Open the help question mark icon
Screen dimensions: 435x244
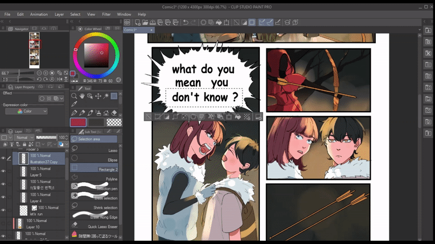pos(295,22)
